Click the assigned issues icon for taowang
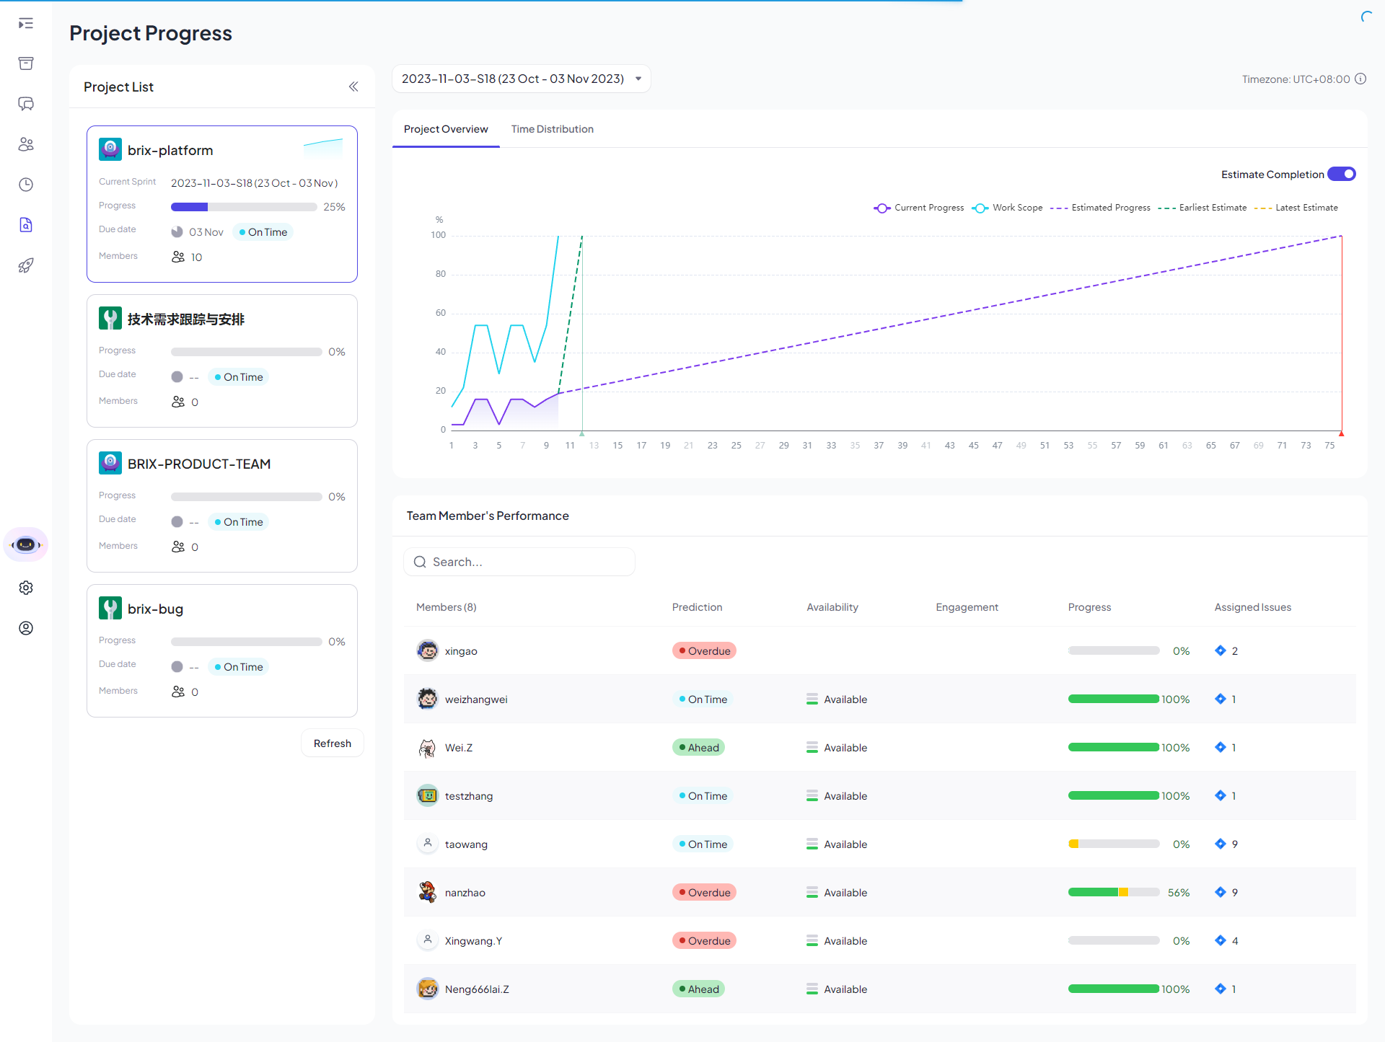Image resolution: width=1385 pixels, height=1042 pixels. tap(1221, 844)
